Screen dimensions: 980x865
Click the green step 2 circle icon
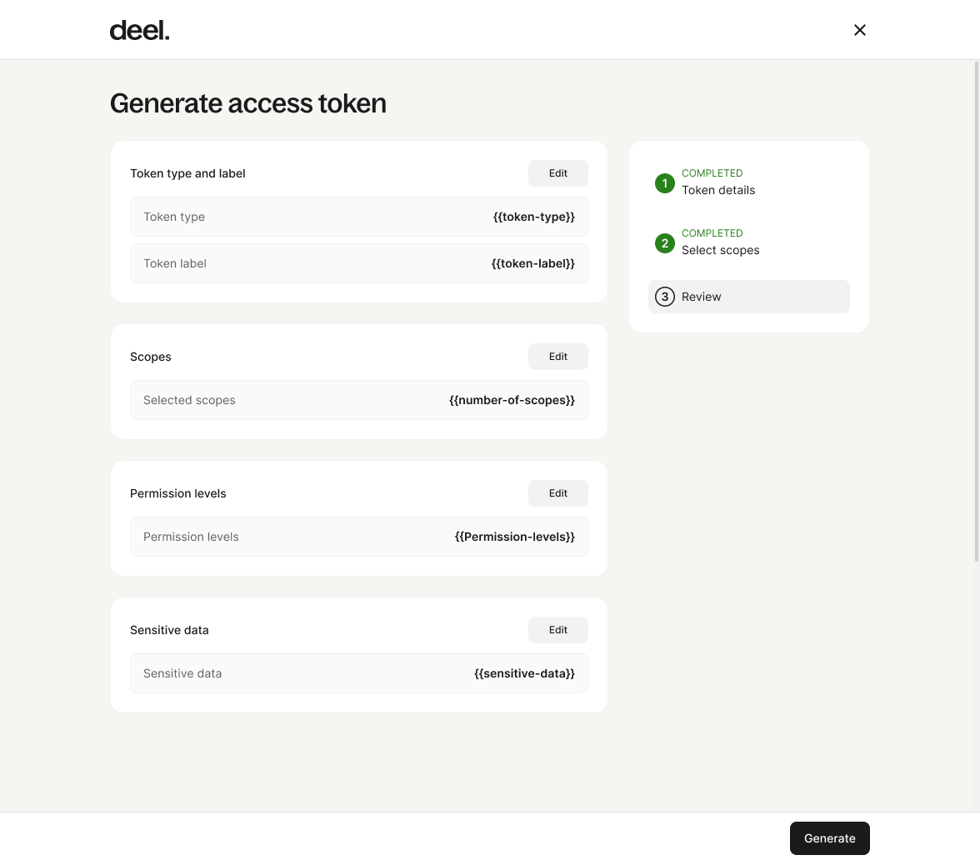click(x=664, y=243)
